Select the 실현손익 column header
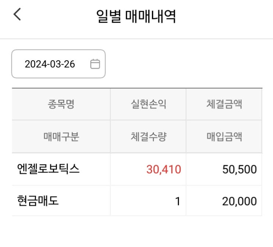Image resolution: width=273 pixels, height=247 pixels. pos(148,104)
